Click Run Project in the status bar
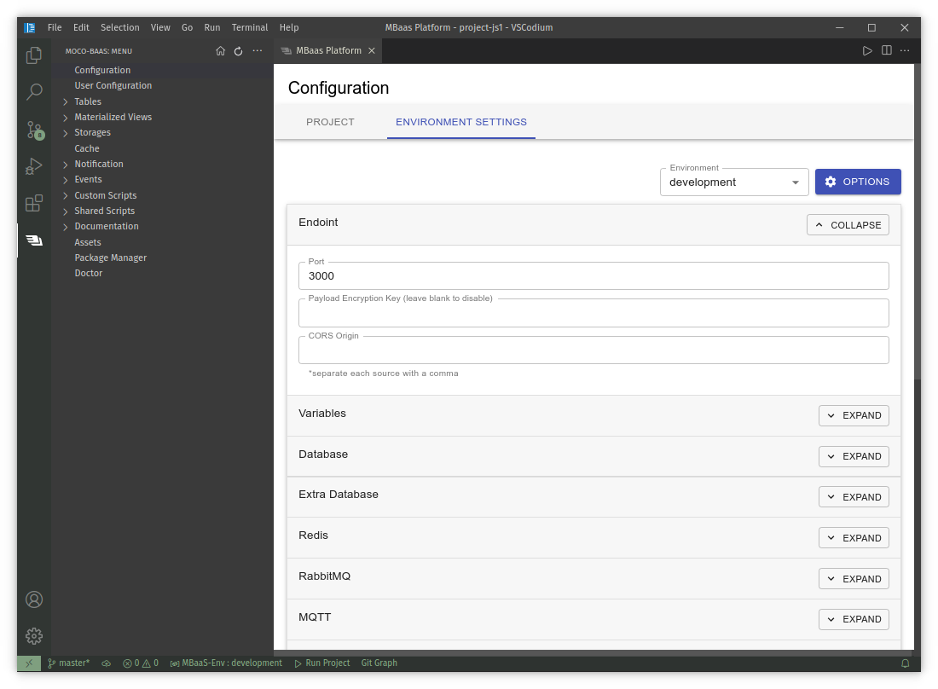Viewport: 938px width, 689px height. coord(322,663)
